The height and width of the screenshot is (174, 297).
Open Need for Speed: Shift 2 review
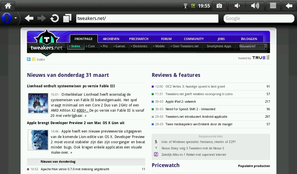tap(190, 109)
